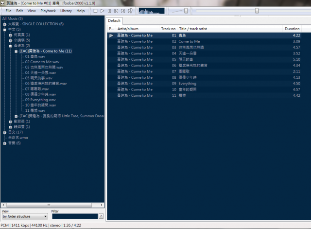This screenshot has width=311, height=229.
Task: Select the tree file starting with 11 .wav
Action: tap(35, 110)
